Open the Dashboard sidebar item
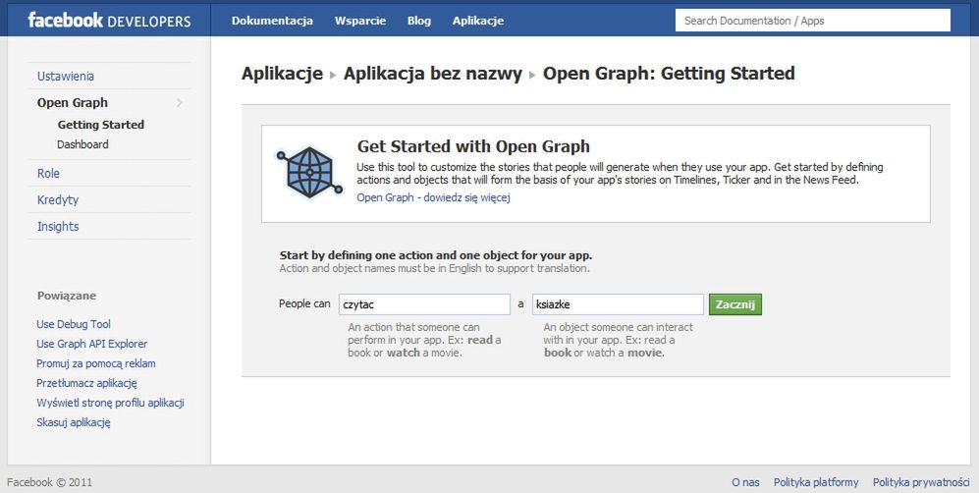 82,144
